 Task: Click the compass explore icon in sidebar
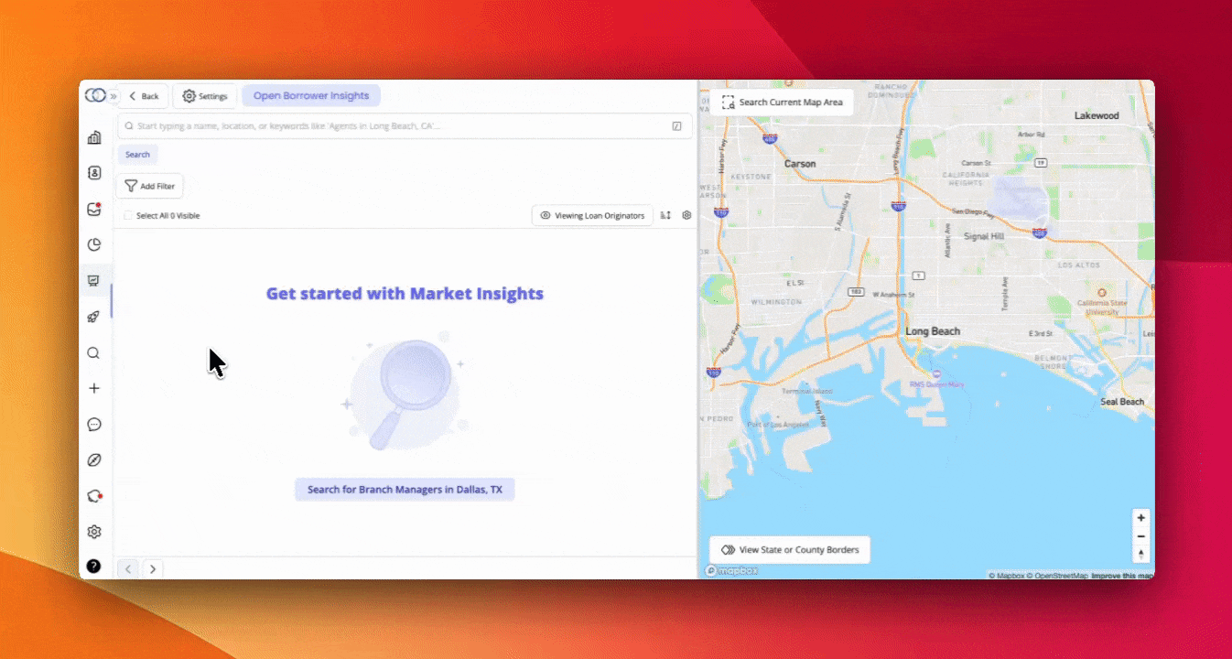[x=94, y=459]
